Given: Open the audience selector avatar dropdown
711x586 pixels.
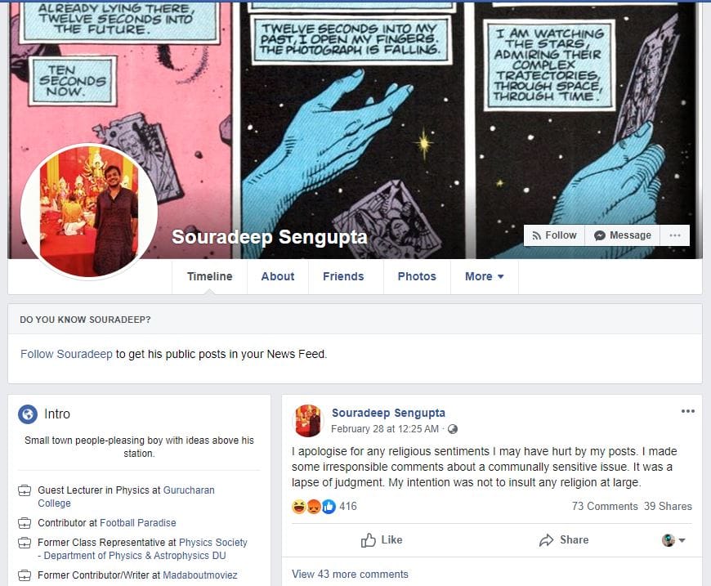Looking at the screenshot, I should [x=673, y=539].
